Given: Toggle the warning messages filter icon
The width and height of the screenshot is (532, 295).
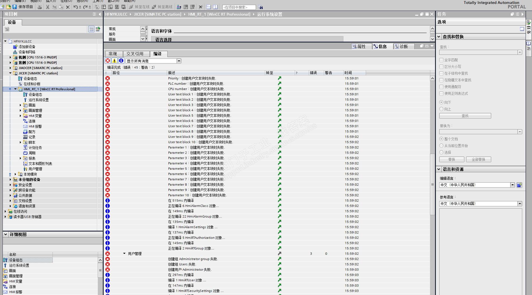Looking at the screenshot, I should pyautogui.click(x=115, y=61).
